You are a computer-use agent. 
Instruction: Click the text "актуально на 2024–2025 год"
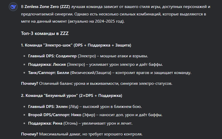(x=96, y=21)
